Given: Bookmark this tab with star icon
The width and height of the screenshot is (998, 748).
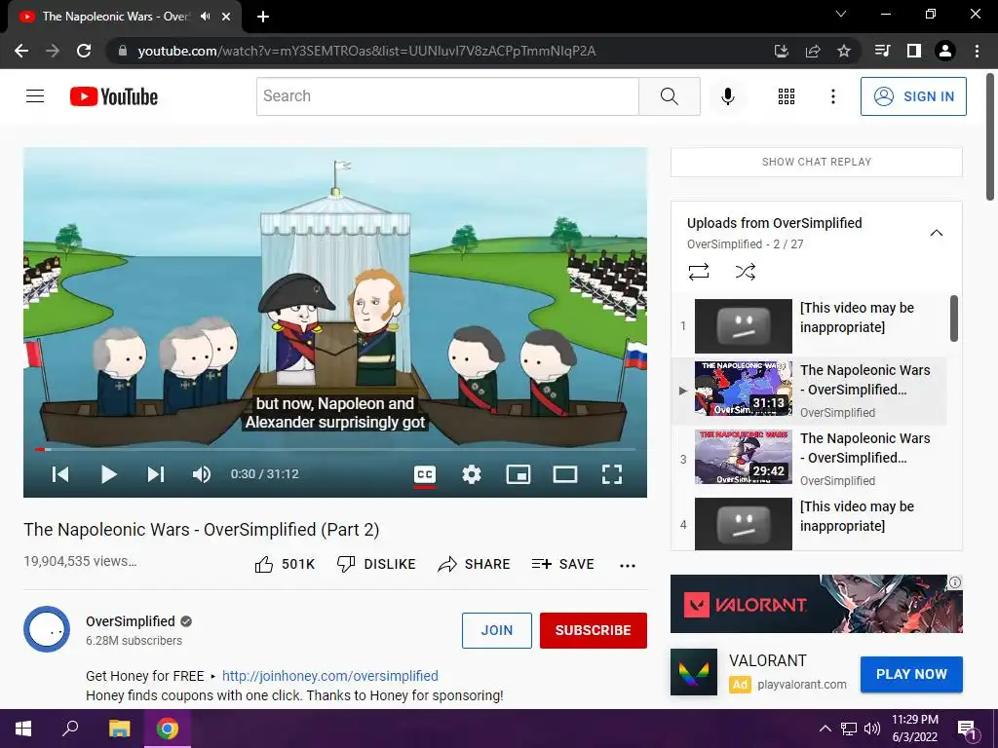Looking at the screenshot, I should click(843, 51).
